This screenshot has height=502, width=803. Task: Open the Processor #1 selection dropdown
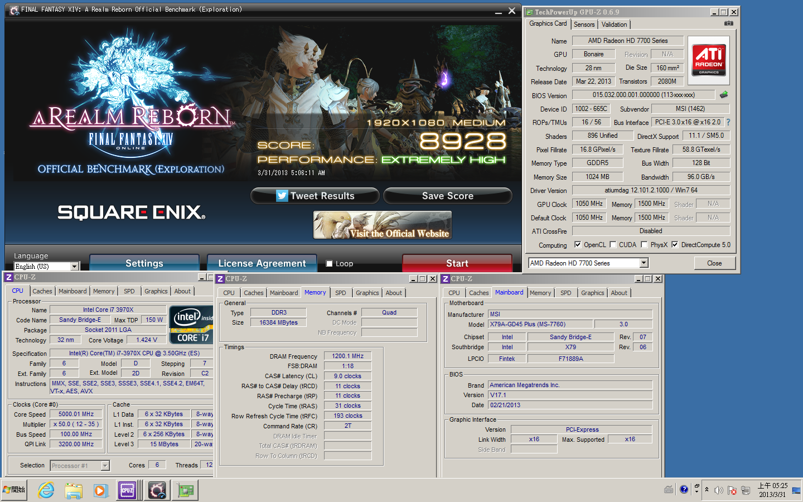pyautogui.click(x=105, y=465)
